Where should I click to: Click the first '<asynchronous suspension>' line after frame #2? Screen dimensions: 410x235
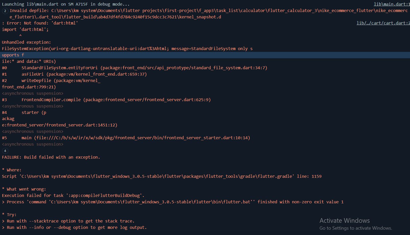pyautogui.click(x=33, y=93)
